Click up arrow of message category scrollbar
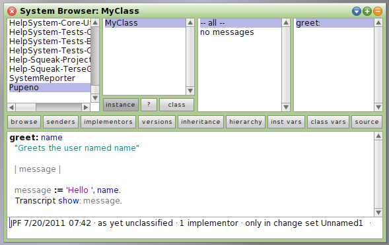 pyautogui.click(x=286, y=23)
